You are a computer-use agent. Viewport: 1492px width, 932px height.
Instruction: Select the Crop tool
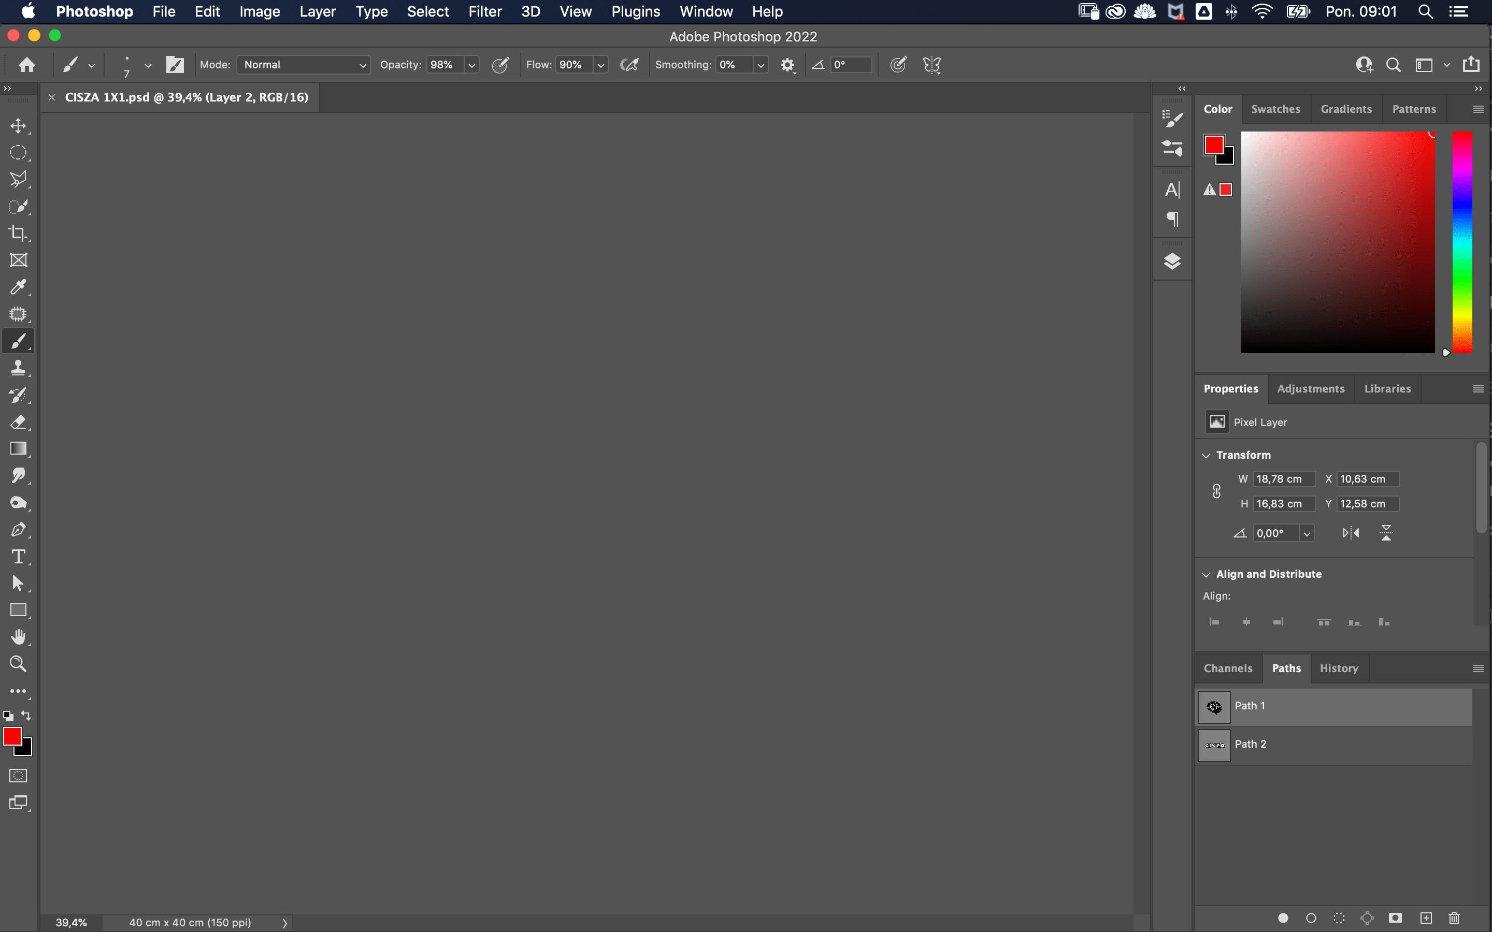pos(18,234)
